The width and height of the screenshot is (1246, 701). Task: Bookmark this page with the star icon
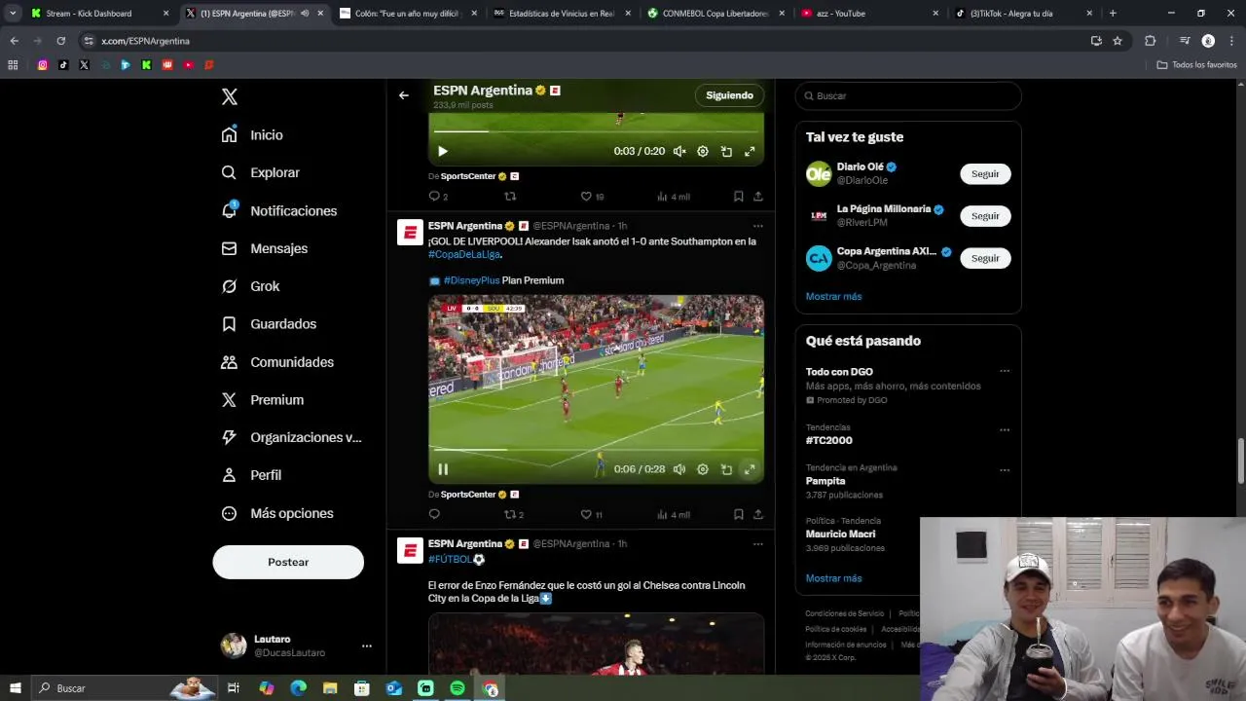[1118, 41]
